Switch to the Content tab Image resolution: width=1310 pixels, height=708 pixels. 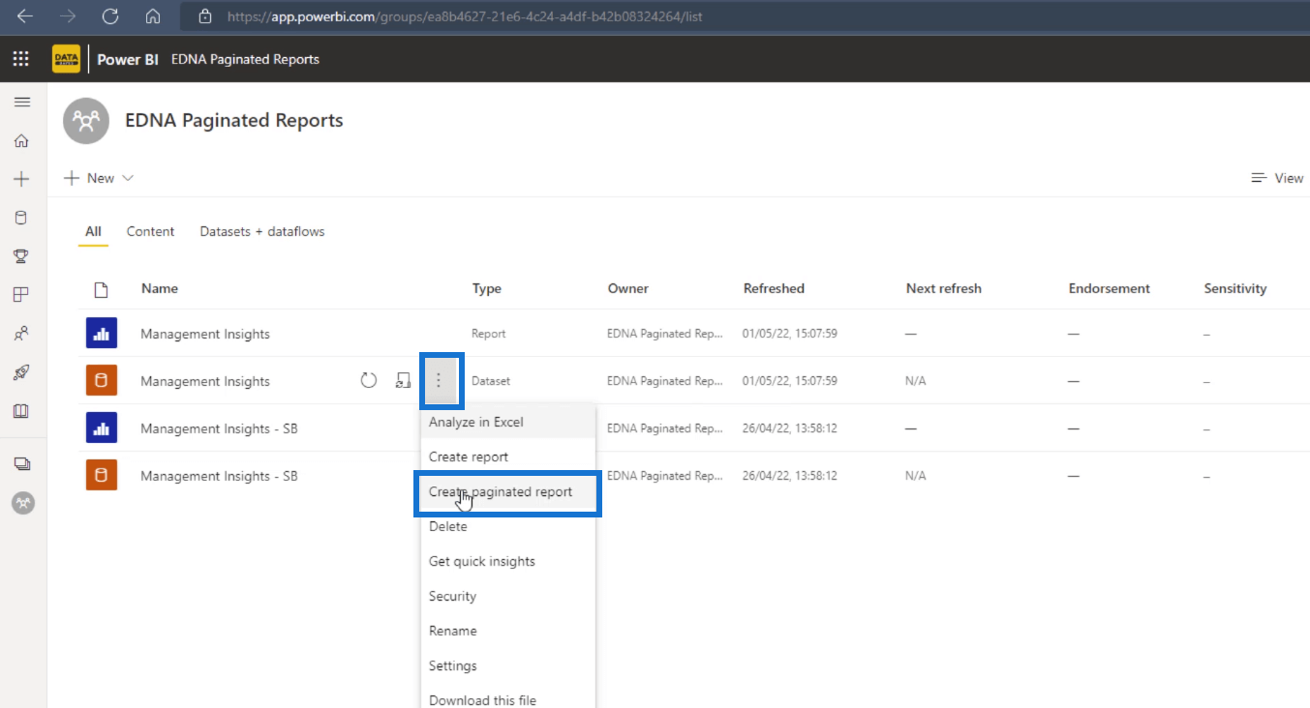point(151,232)
